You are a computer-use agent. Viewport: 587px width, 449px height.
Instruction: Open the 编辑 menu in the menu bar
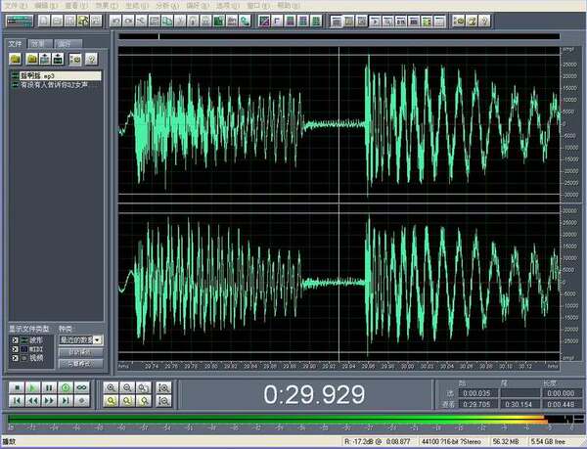41,5
